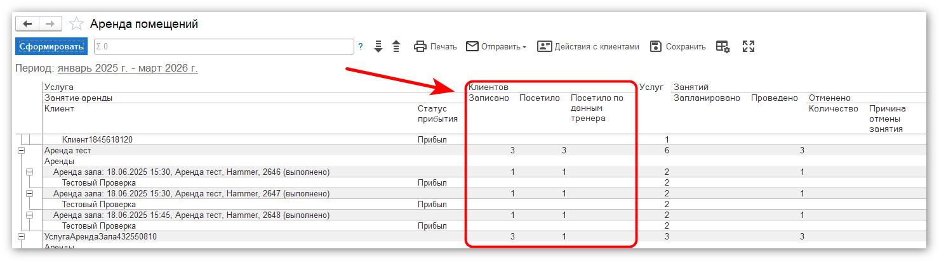Click the Проведено column header

pos(775,98)
